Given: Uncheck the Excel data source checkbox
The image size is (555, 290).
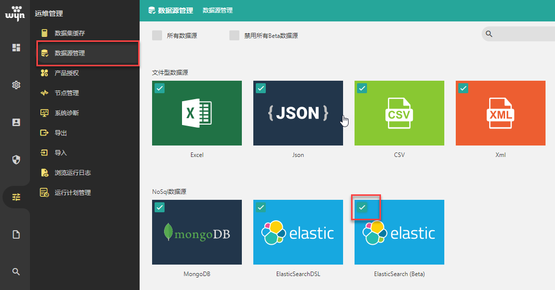Looking at the screenshot, I should point(160,88).
